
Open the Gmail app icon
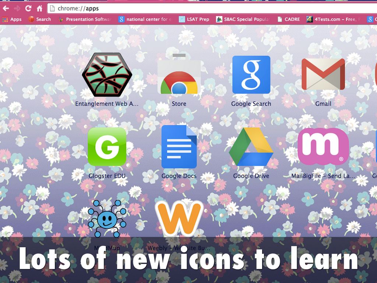323,75
